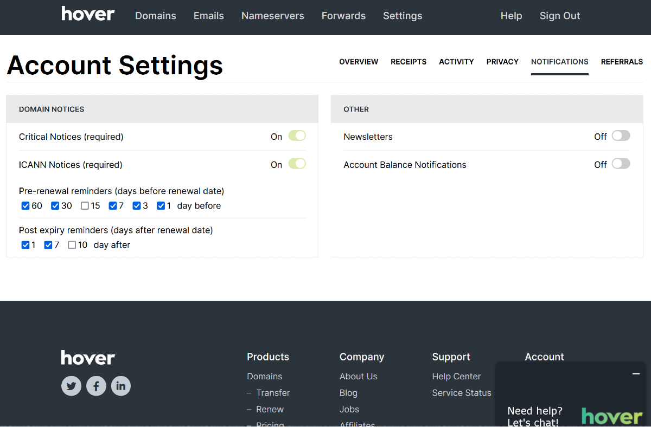Start a chat via the Need help widget
Image resolution: width=651 pixels, height=427 pixels.
coord(535,417)
